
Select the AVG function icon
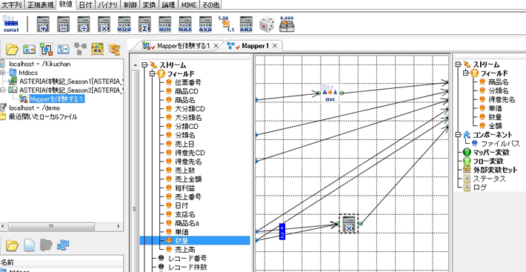[206, 24]
